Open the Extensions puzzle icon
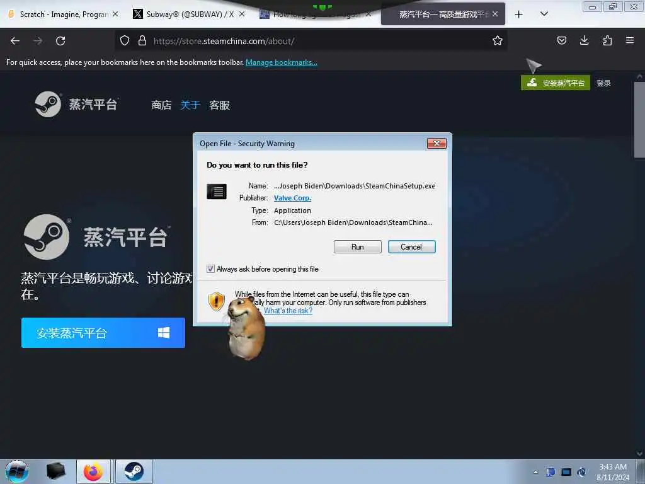 click(607, 40)
